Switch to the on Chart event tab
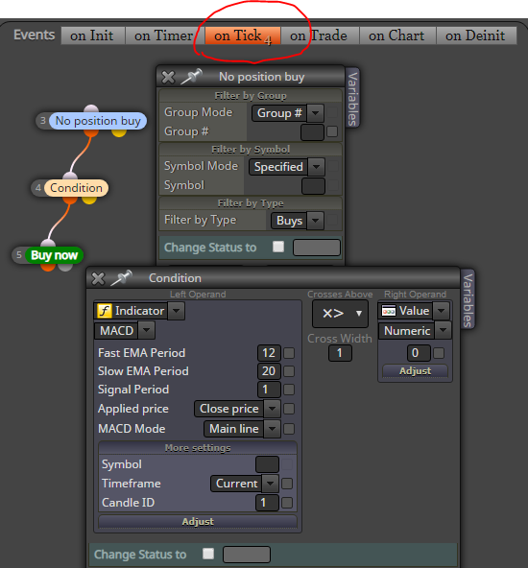 point(397,35)
